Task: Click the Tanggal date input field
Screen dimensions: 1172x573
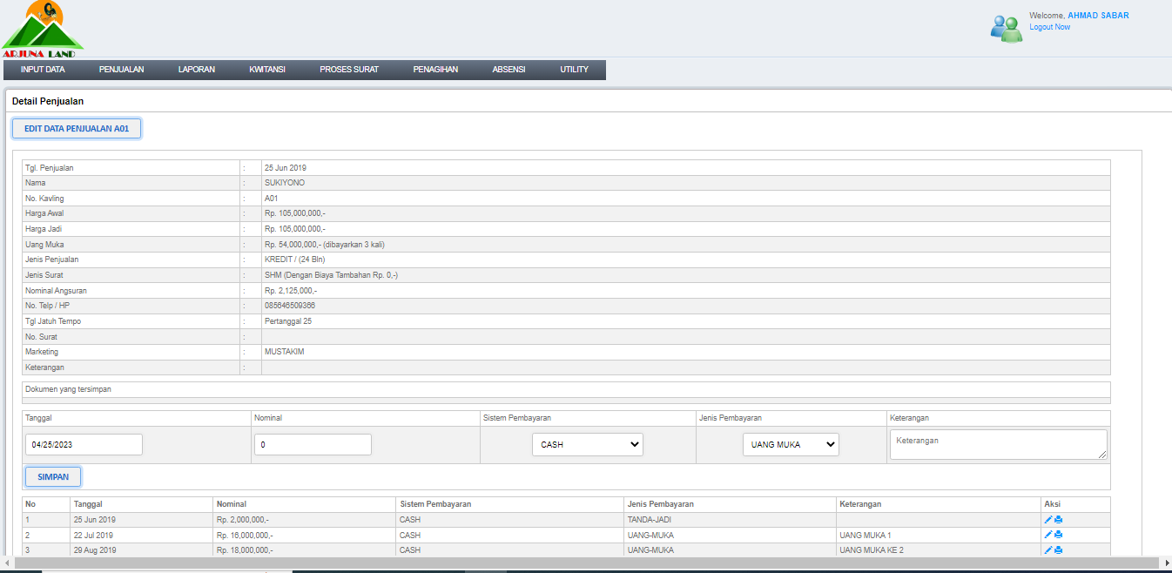Action: (84, 445)
